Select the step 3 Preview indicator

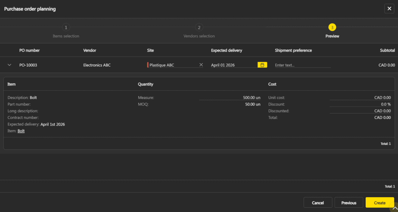click(332, 28)
